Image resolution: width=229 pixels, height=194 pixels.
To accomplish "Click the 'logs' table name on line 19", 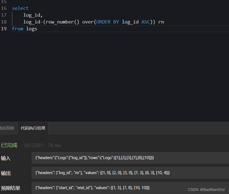I will tap(31, 29).
